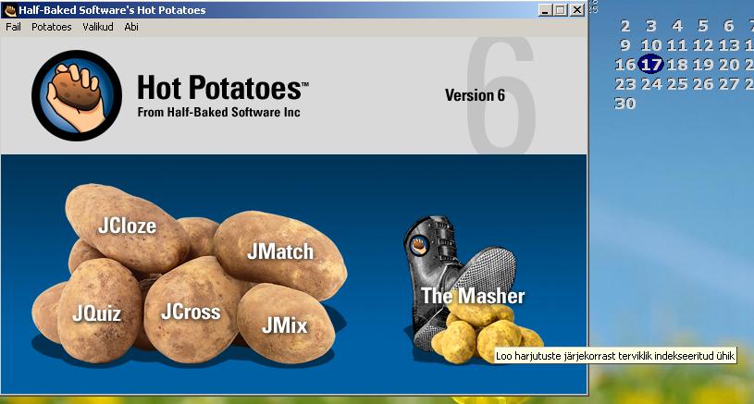Open the Abi help menu
Viewport: 754px width, 404px height.
tap(131, 27)
